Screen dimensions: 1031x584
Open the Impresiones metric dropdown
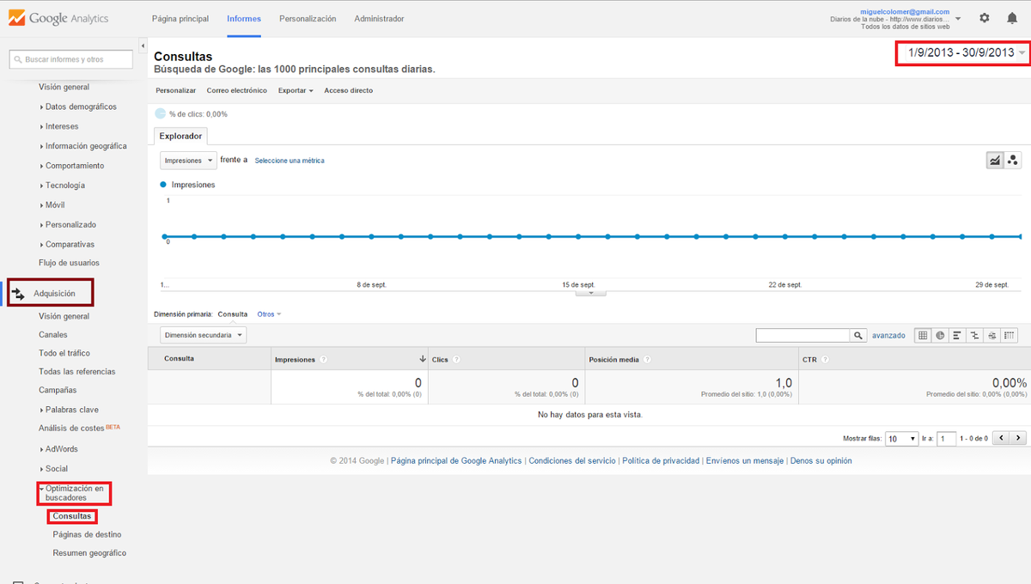188,160
